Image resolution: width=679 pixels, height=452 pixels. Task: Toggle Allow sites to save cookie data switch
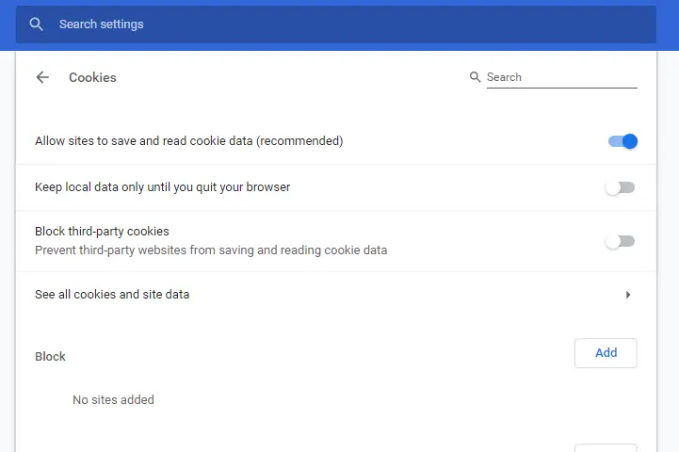[622, 141]
